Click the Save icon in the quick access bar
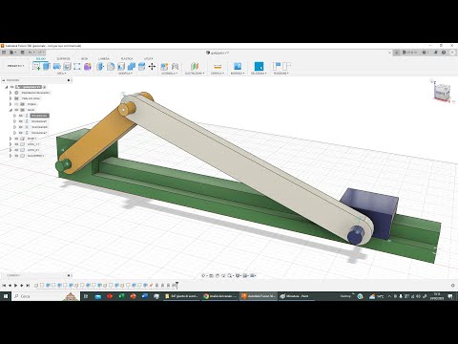Screen dimensions: 458x344 pyautogui.click(x=22, y=53)
